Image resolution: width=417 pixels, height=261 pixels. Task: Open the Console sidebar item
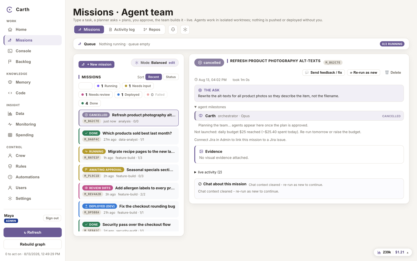pyautogui.click(x=32, y=51)
